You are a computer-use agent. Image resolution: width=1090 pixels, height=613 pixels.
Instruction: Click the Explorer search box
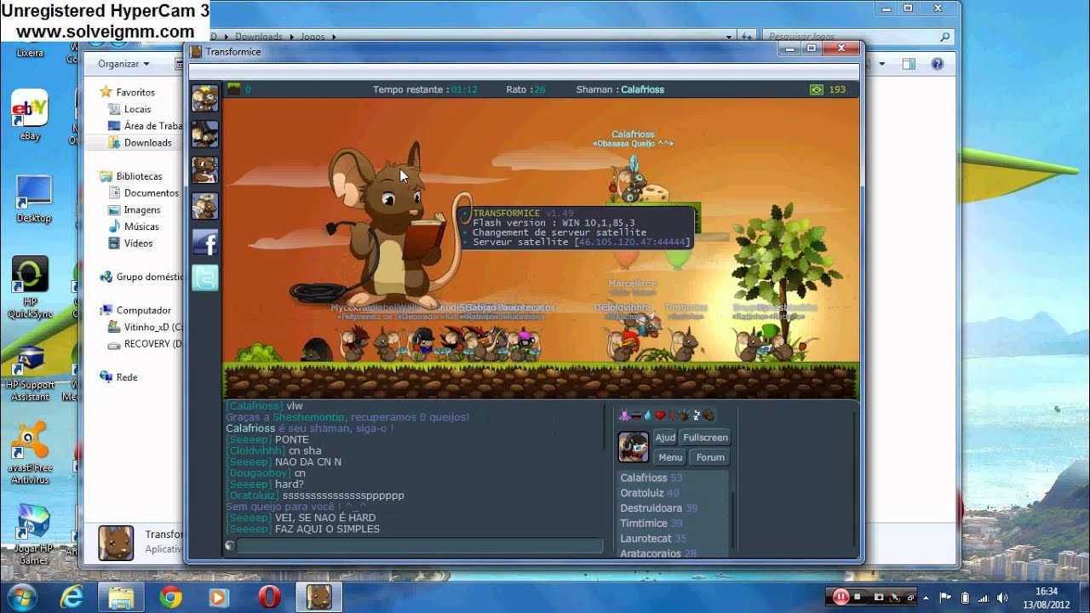(x=858, y=37)
